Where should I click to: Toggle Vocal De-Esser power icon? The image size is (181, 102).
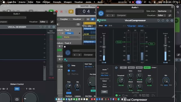click(x=54, y=27)
